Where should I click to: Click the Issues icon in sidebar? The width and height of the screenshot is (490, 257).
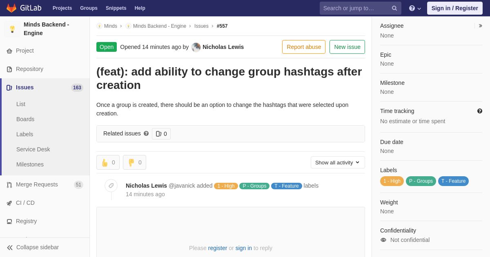coord(9,88)
